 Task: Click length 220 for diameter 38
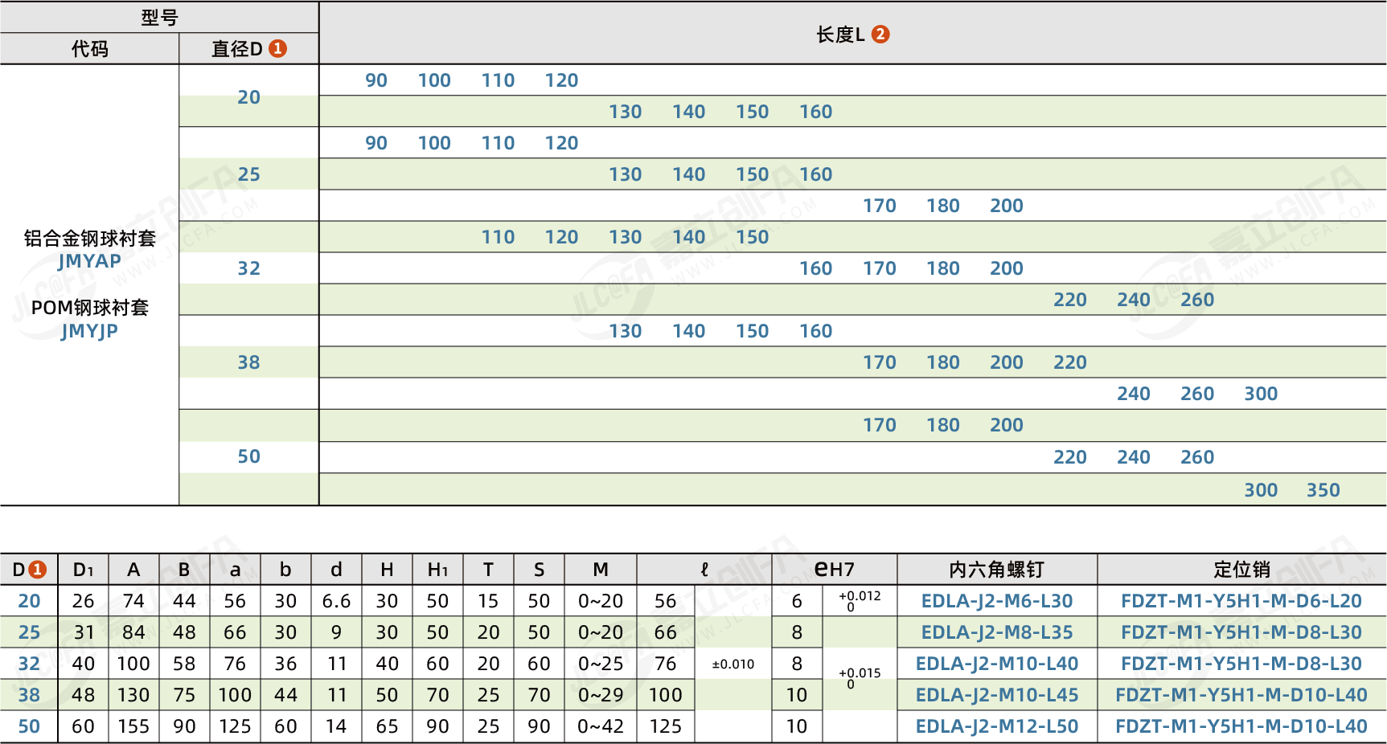[x=1071, y=362]
